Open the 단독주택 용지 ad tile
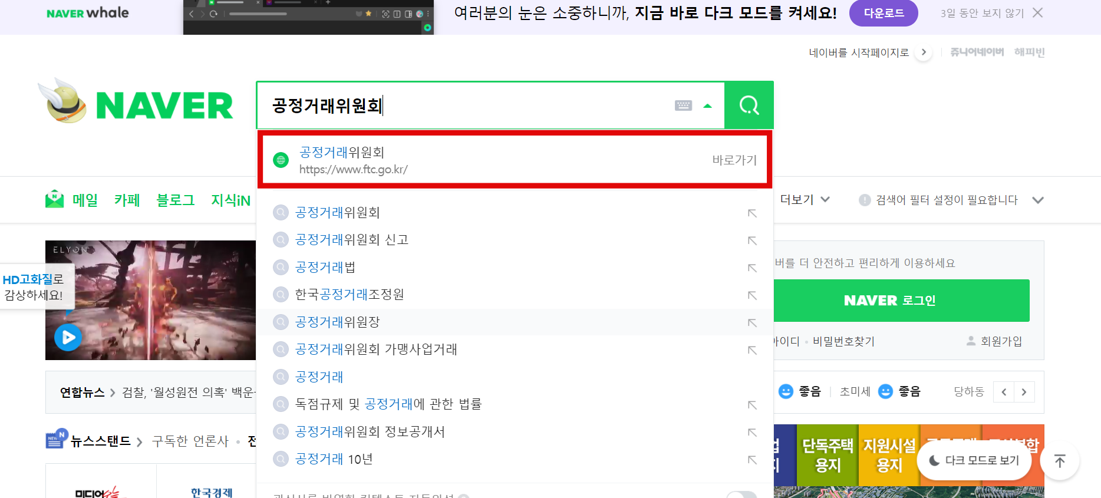 pos(828,455)
